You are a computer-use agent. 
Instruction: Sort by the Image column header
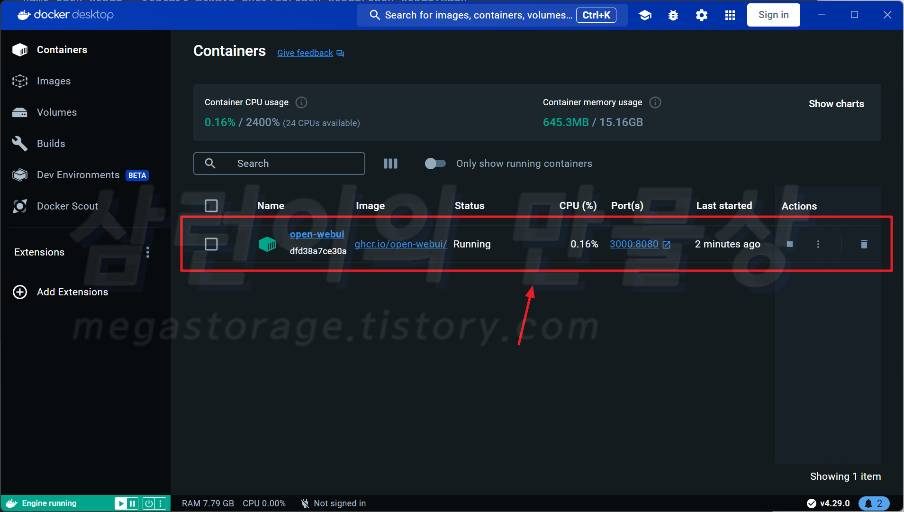pos(370,206)
